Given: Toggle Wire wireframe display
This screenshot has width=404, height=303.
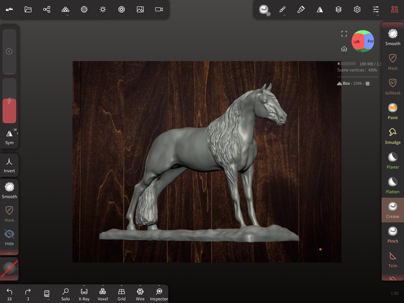Looking at the screenshot, I should [140, 294].
